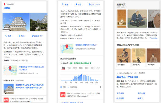
Task: Open the PassMarket article link about 姫路城
Action: point(29,86)
